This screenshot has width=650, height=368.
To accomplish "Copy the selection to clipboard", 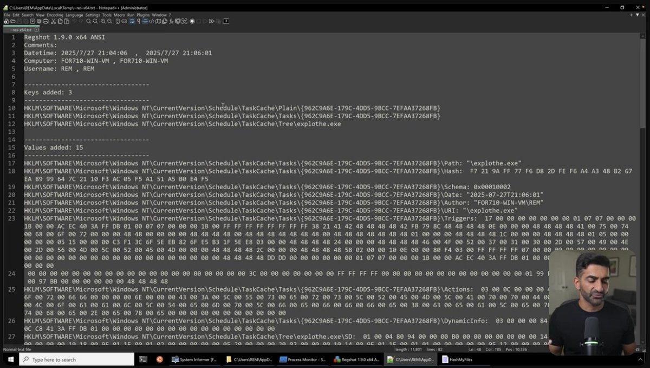I will click(x=59, y=21).
